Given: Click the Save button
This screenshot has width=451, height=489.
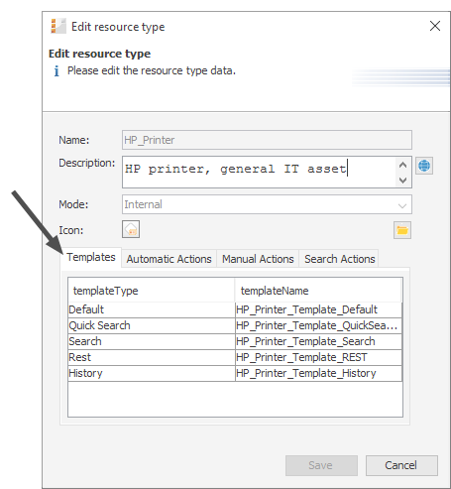Looking at the screenshot, I should (x=321, y=465).
